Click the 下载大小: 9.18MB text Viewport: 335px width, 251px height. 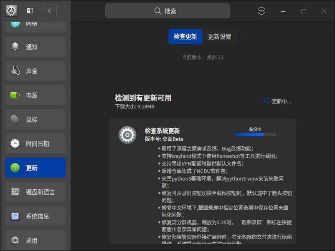click(135, 106)
